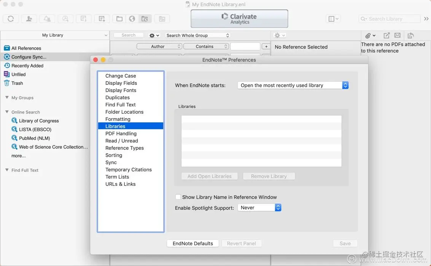Open the Search Whole Group dropdown
431x266 pixels.
(x=197, y=35)
